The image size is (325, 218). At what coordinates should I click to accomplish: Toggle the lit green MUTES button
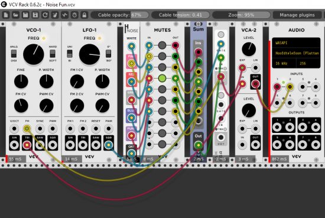[162, 78]
